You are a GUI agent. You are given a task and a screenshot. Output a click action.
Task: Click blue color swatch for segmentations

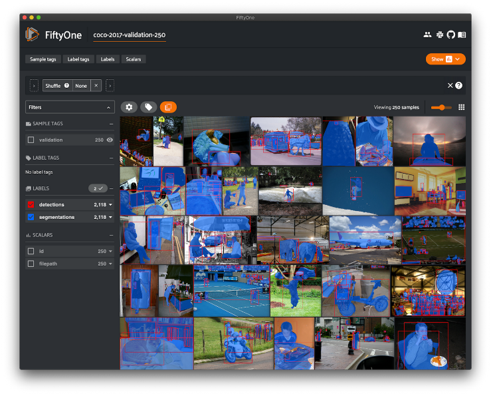click(x=31, y=217)
